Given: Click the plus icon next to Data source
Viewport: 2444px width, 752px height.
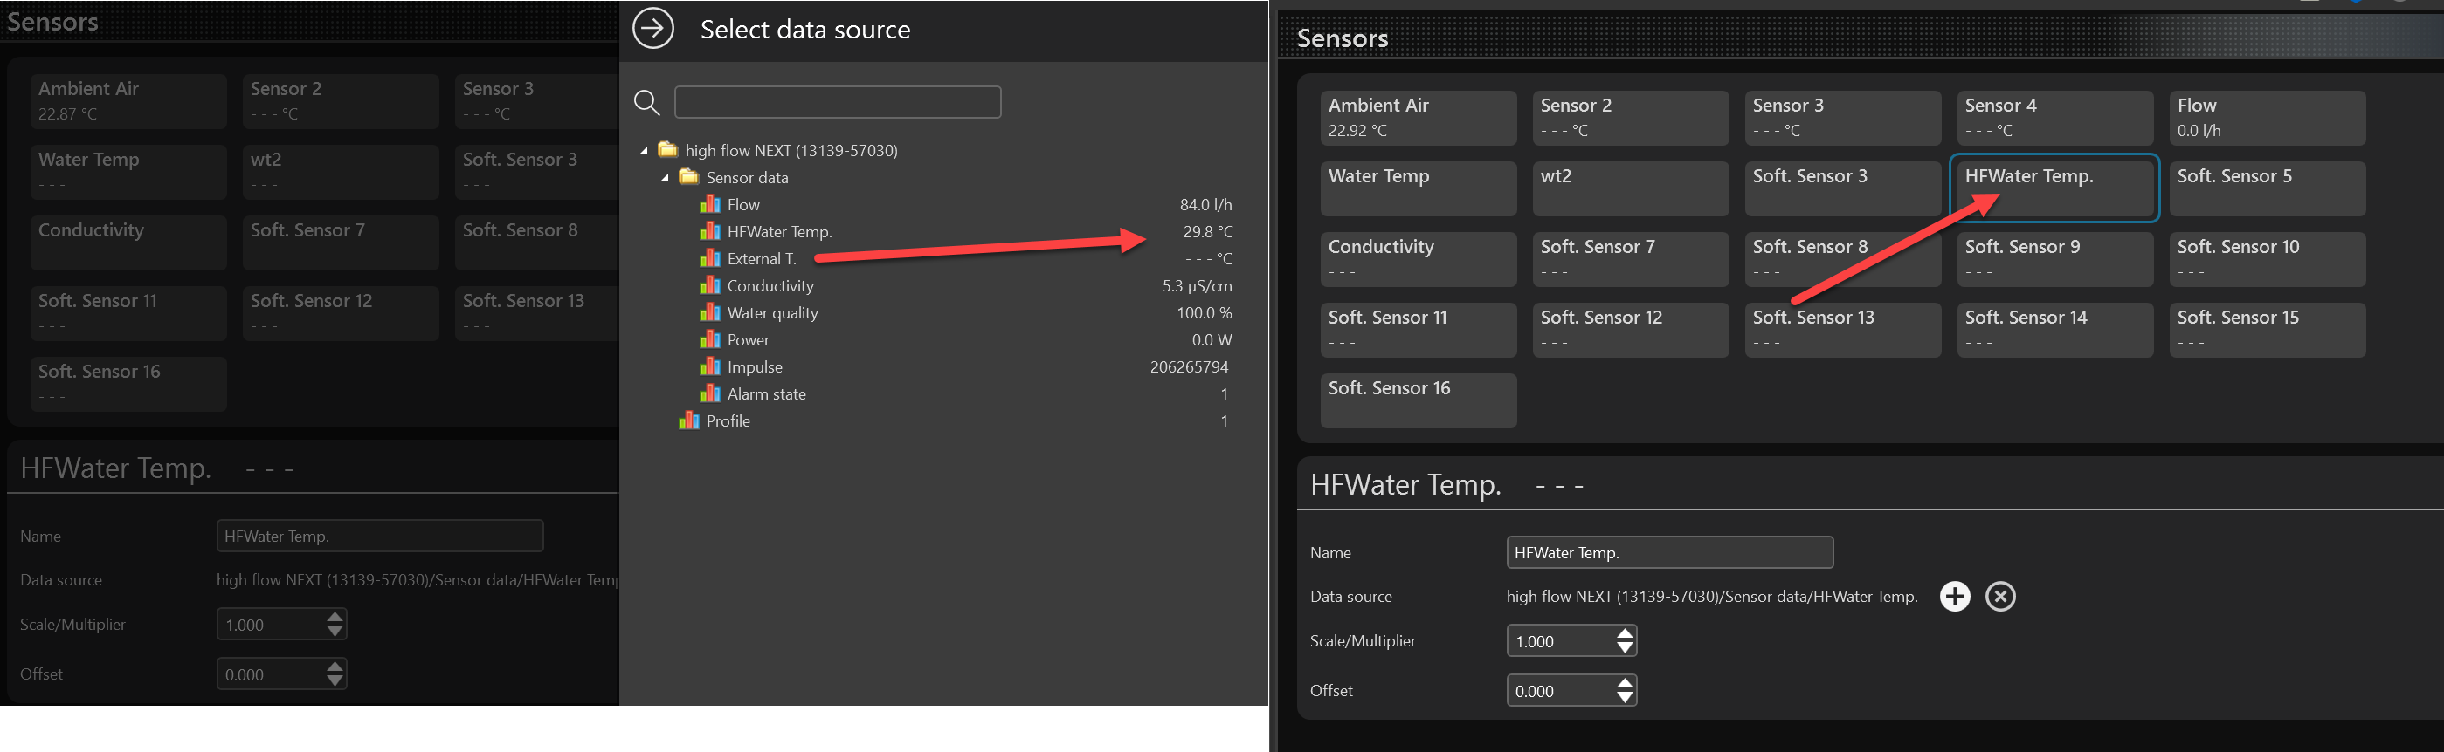Looking at the screenshot, I should pyautogui.click(x=1955, y=596).
